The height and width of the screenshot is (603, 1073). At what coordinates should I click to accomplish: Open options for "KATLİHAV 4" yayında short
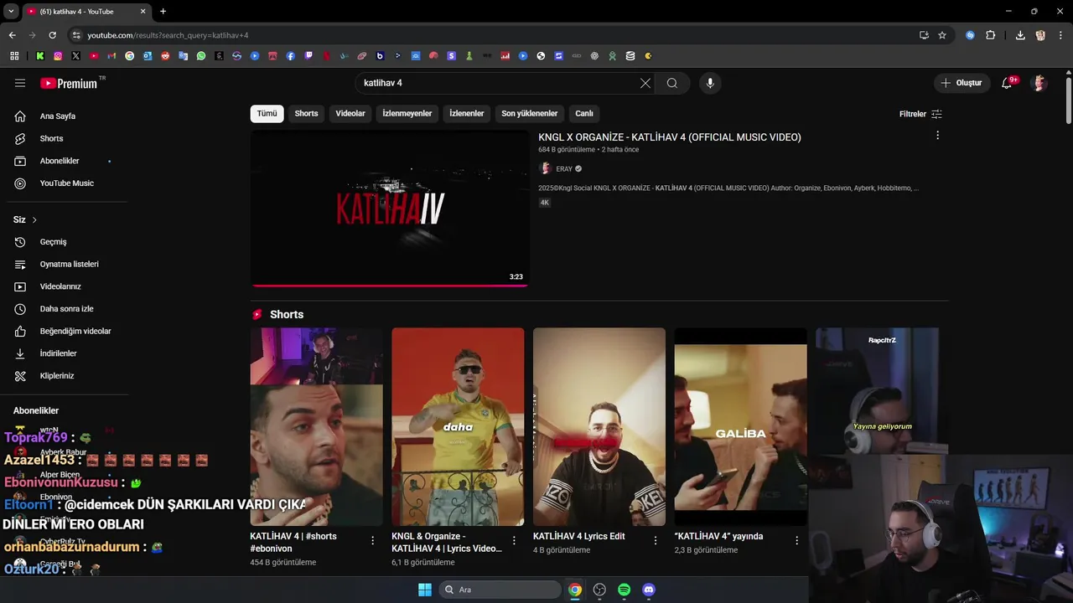[797, 541]
